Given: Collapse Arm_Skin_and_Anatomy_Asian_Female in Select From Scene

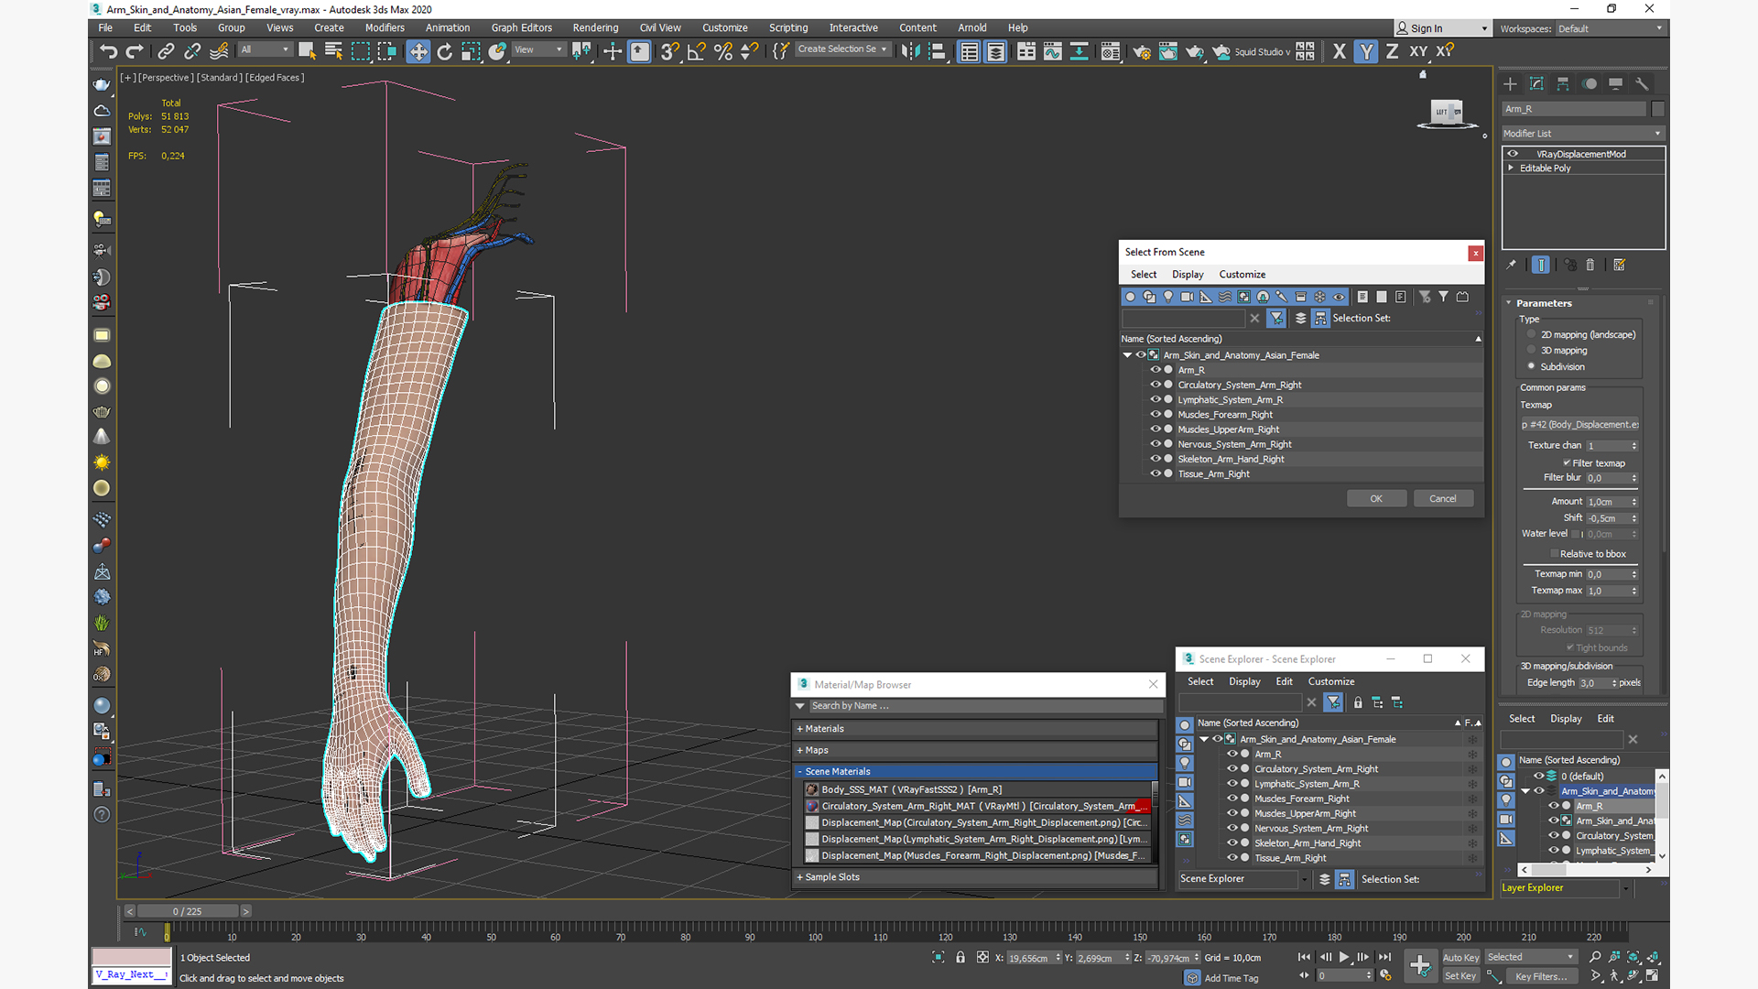Looking at the screenshot, I should [1127, 355].
